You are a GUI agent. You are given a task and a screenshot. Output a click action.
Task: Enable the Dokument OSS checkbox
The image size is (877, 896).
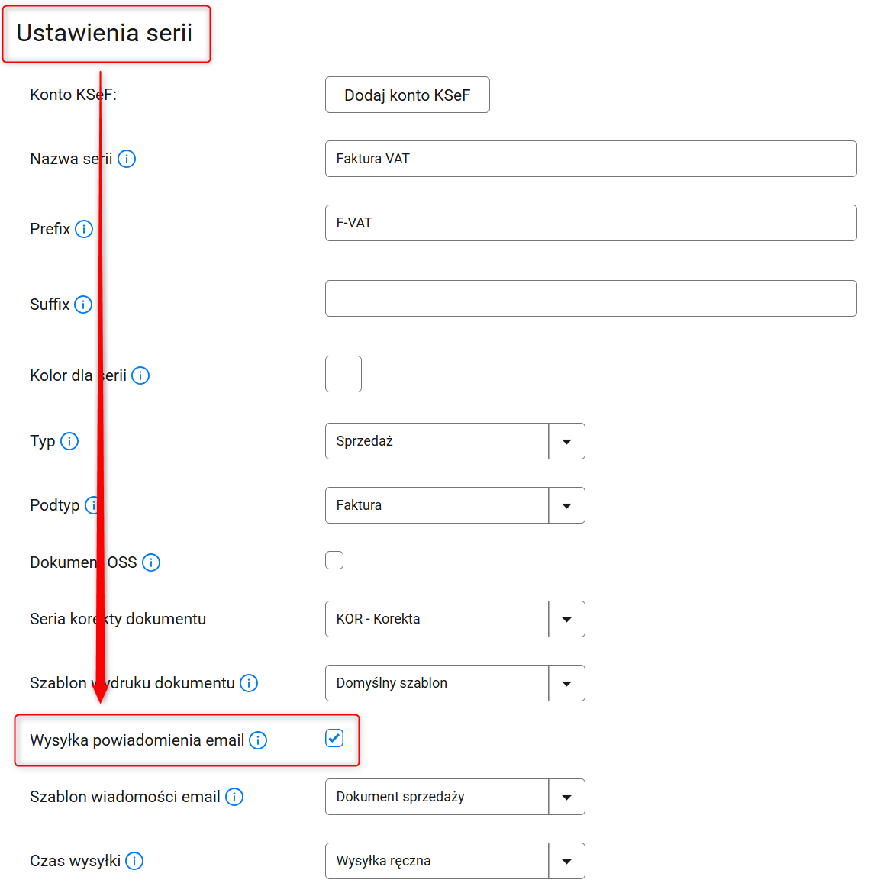[334, 560]
